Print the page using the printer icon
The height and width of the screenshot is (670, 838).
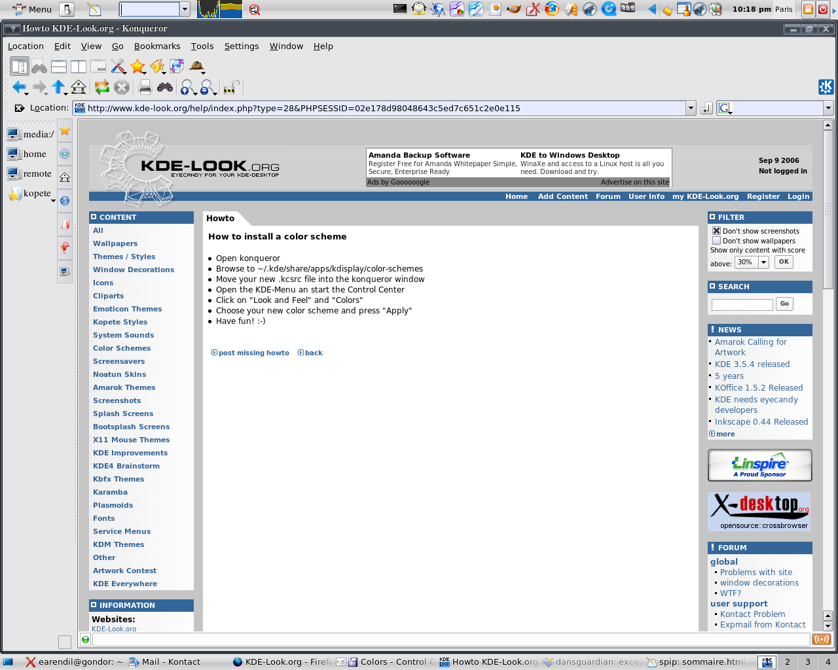tap(145, 87)
